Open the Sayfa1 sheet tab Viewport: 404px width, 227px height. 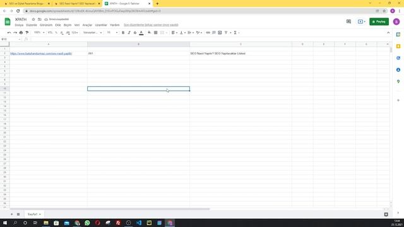tap(34, 214)
